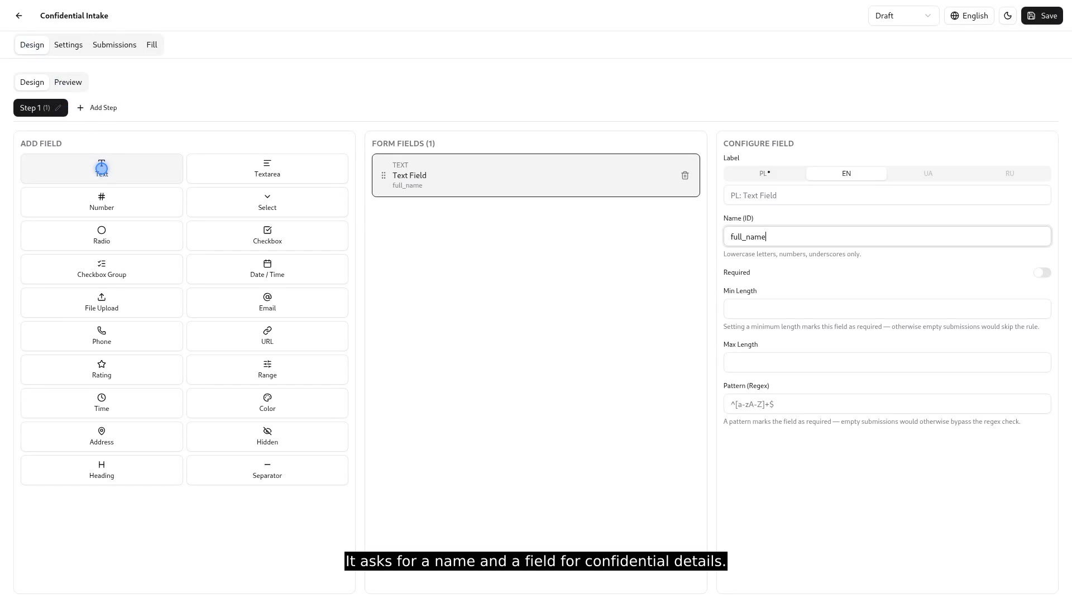Add a URL field
1072x603 pixels.
click(x=267, y=336)
